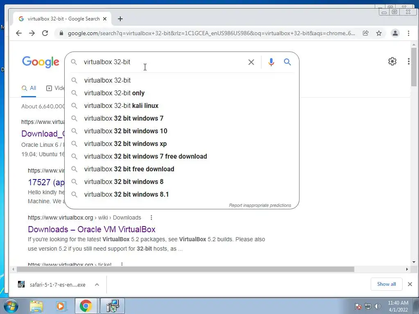Open result options for wiki Downloads result
This screenshot has height=314, width=419.
click(x=151, y=218)
